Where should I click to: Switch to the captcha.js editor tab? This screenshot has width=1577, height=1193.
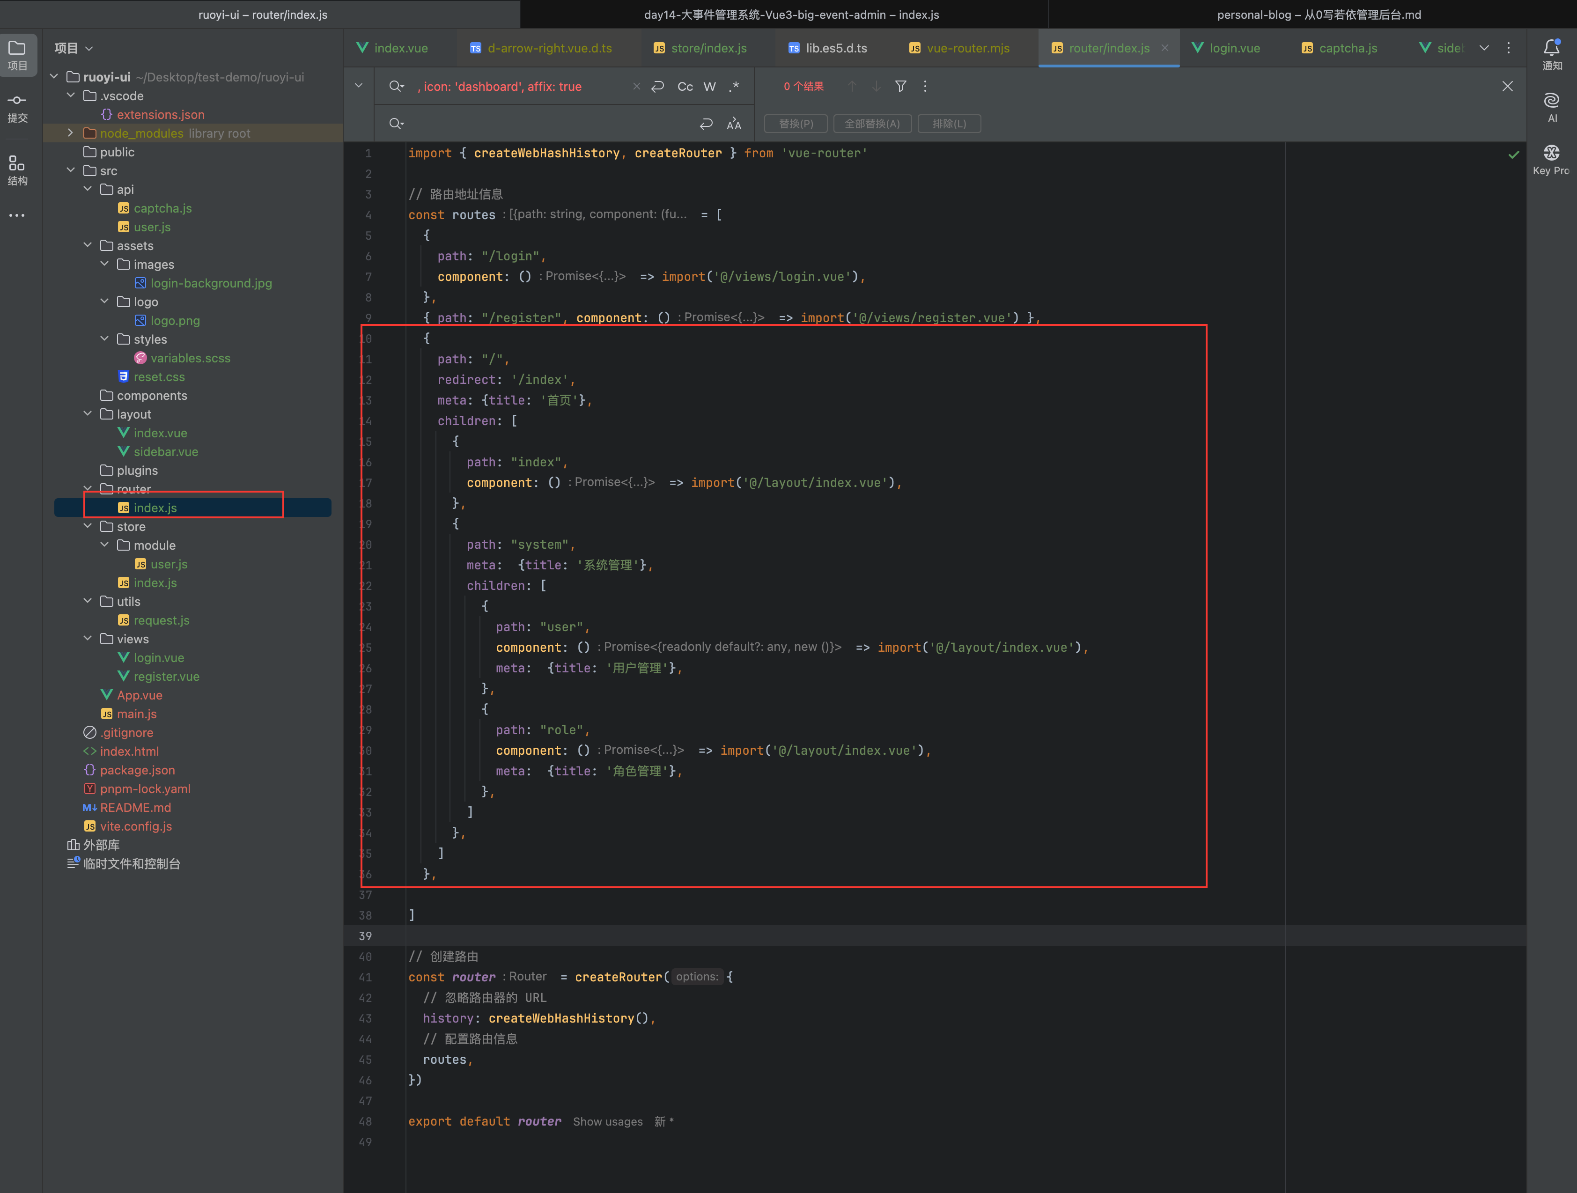click(1340, 48)
